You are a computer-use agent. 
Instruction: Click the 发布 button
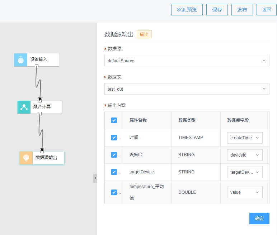(x=242, y=10)
